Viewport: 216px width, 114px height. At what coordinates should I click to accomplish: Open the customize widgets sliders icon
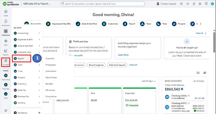pyautogui.click(x=198, y=73)
